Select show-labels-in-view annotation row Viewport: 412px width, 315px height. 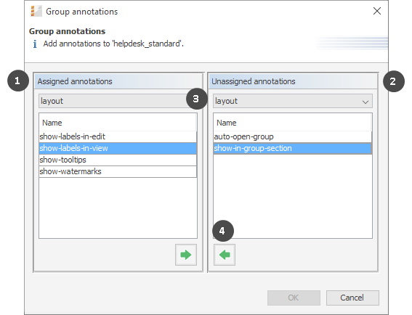118,148
